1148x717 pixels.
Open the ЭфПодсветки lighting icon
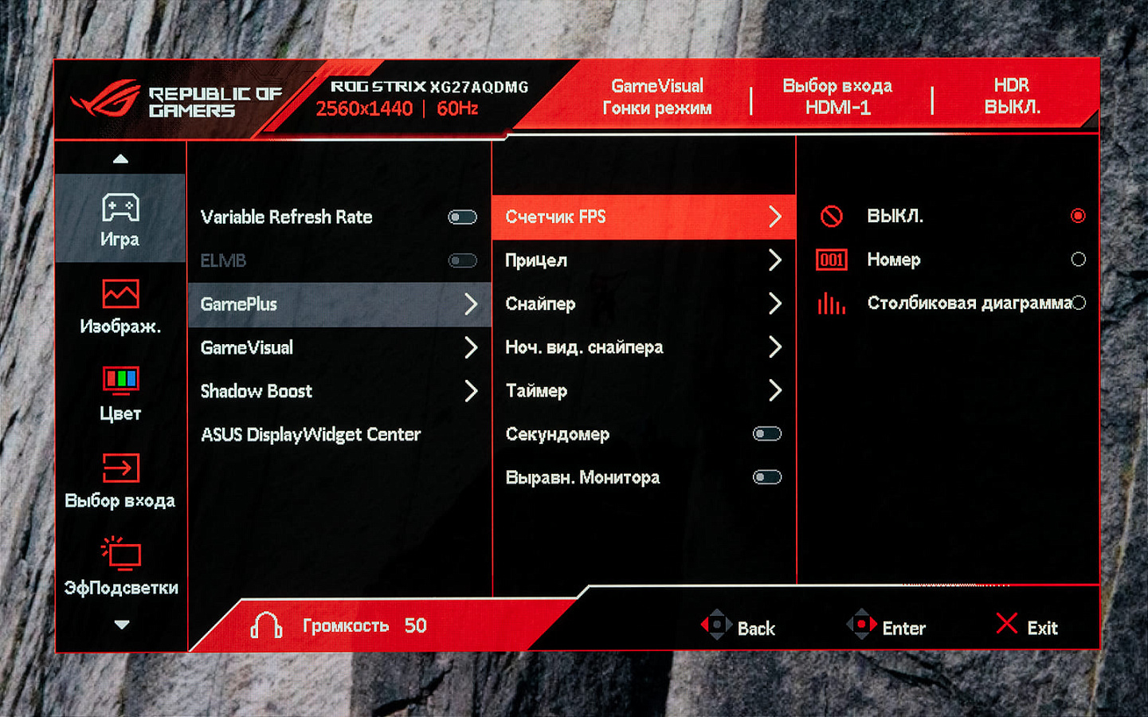(120, 554)
